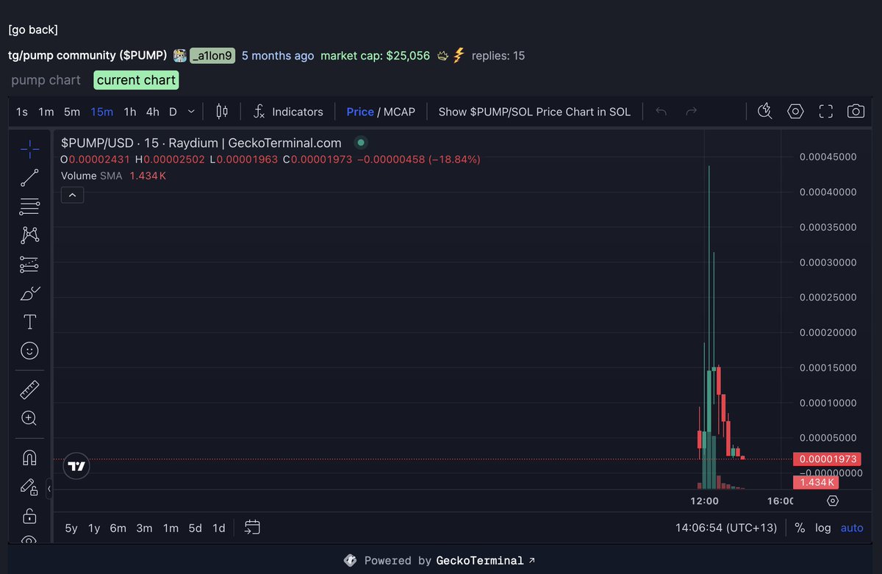Toggle auto scale
The height and width of the screenshot is (574, 882).
[x=852, y=528]
